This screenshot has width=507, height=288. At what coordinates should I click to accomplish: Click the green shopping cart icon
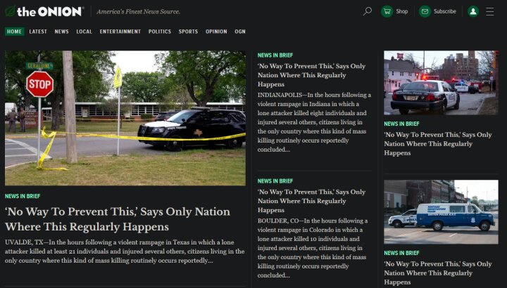pos(387,11)
